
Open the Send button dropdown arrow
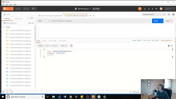pos(161,21)
